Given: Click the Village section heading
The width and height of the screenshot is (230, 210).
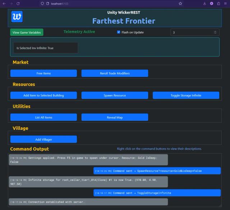Looking at the screenshot, I should [x=20, y=128].
